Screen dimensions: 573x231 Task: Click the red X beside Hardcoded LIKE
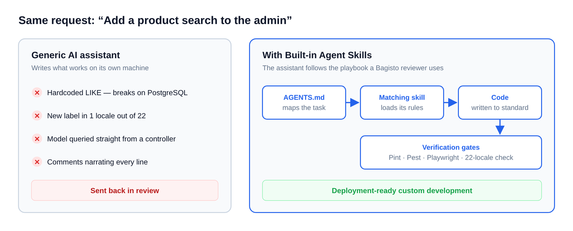(x=37, y=92)
